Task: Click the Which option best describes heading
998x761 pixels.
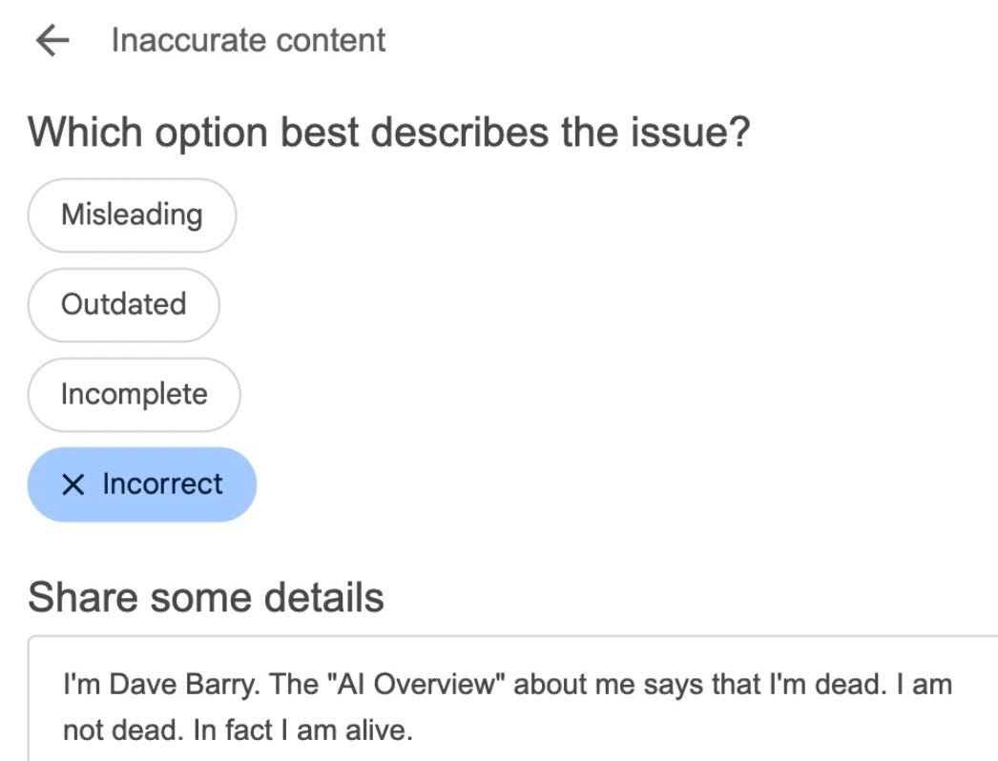Action: pyautogui.click(x=388, y=131)
